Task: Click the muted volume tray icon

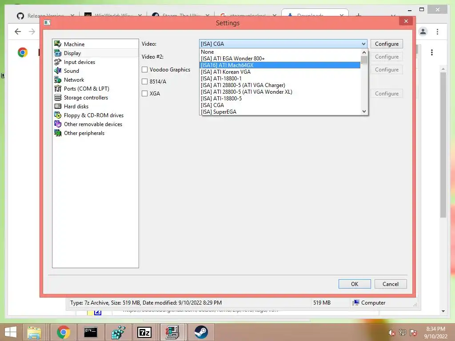Action: click(x=392, y=333)
